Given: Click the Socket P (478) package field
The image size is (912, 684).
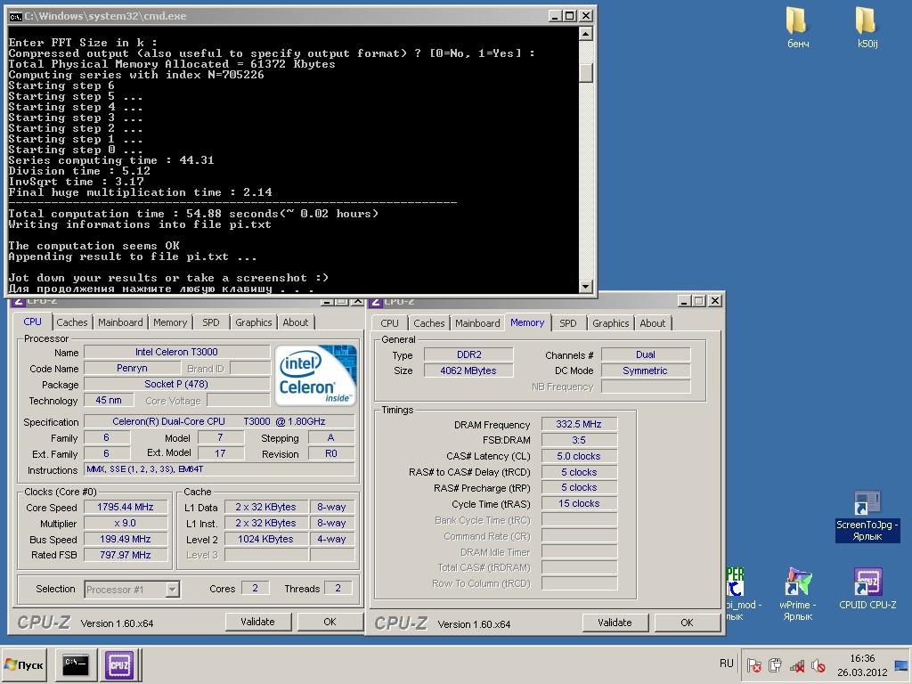Looking at the screenshot, I should coord(177,384).
